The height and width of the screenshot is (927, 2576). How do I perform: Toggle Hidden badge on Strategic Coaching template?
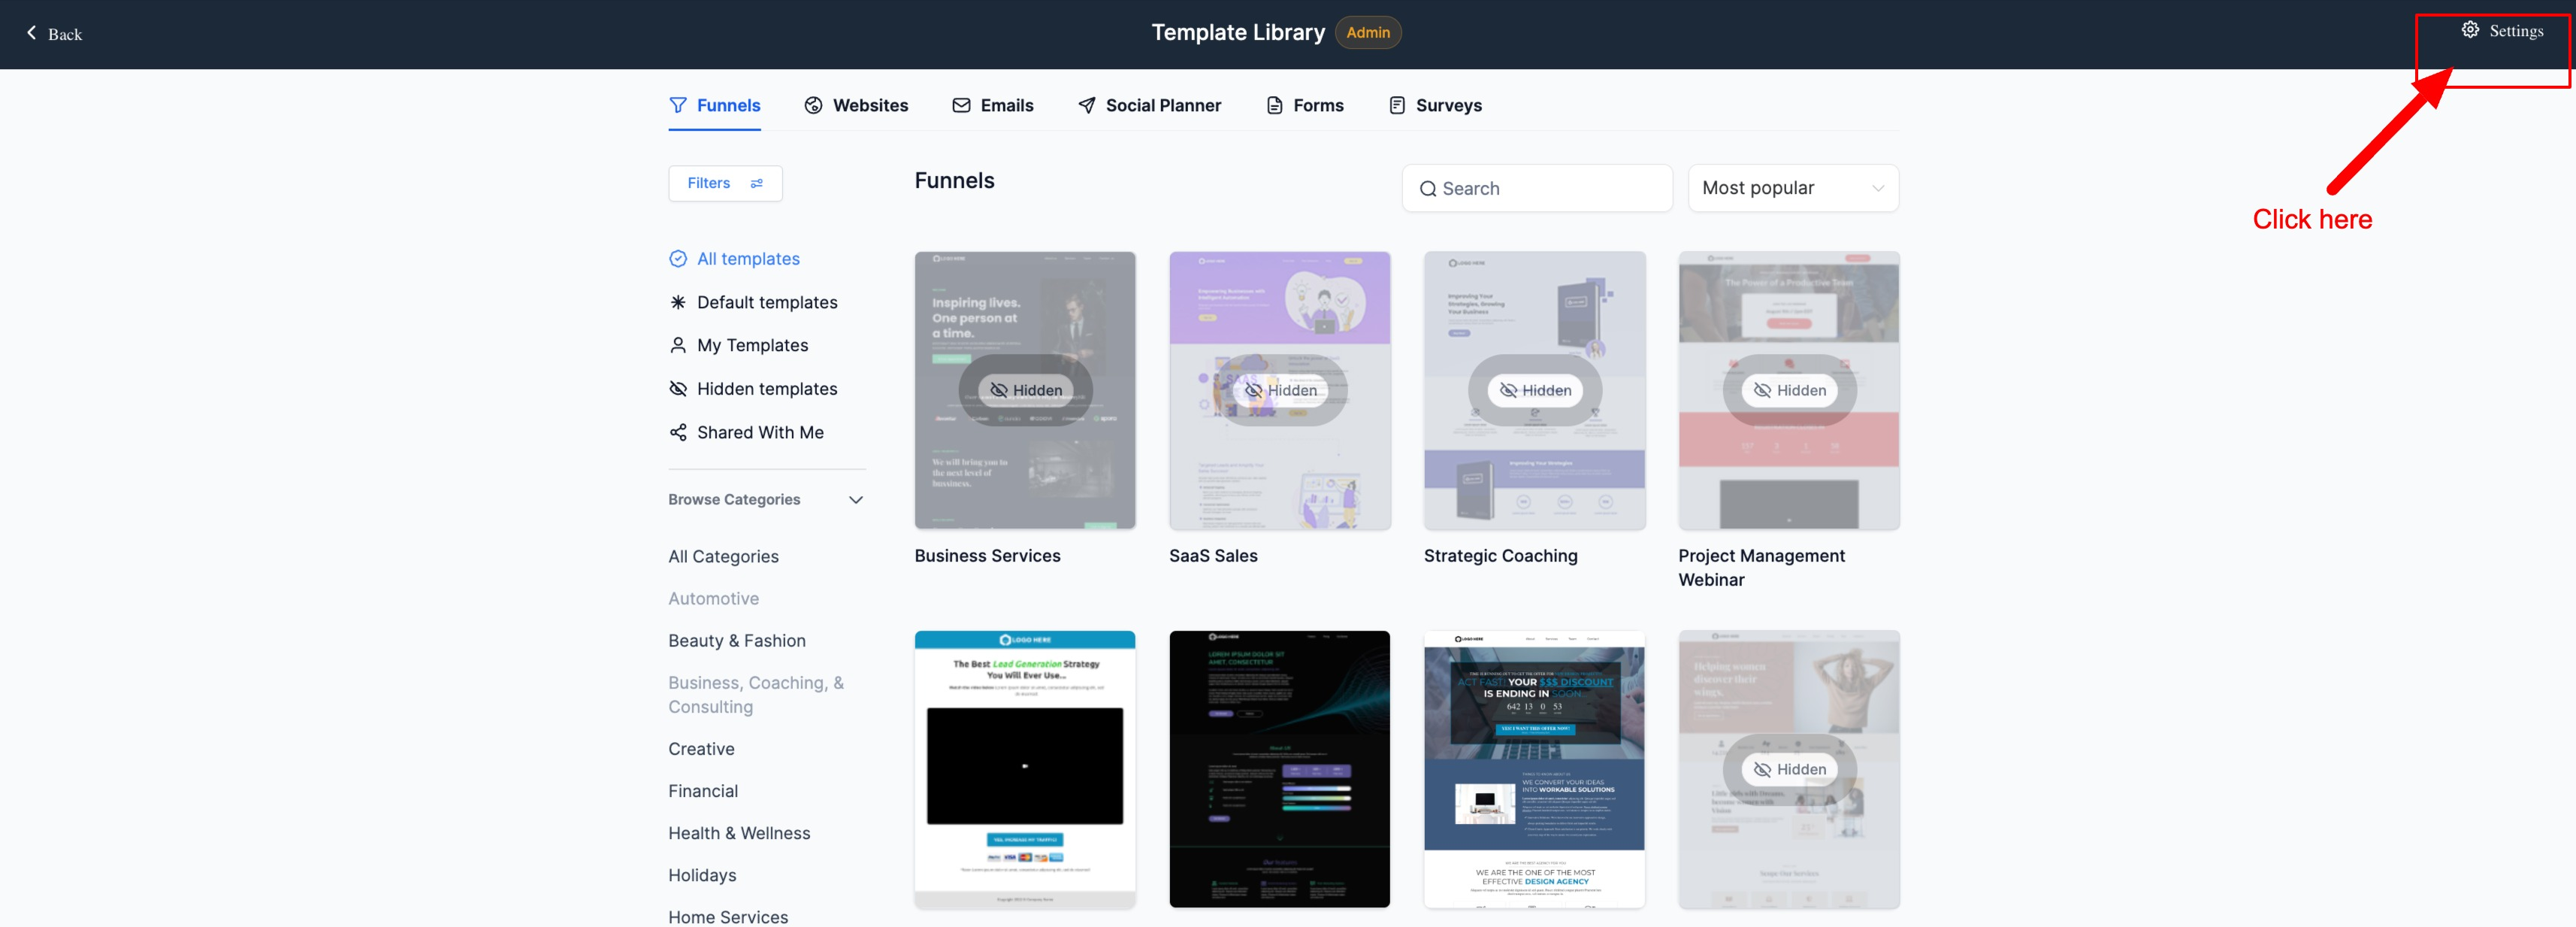click(x=1534, y=390)
